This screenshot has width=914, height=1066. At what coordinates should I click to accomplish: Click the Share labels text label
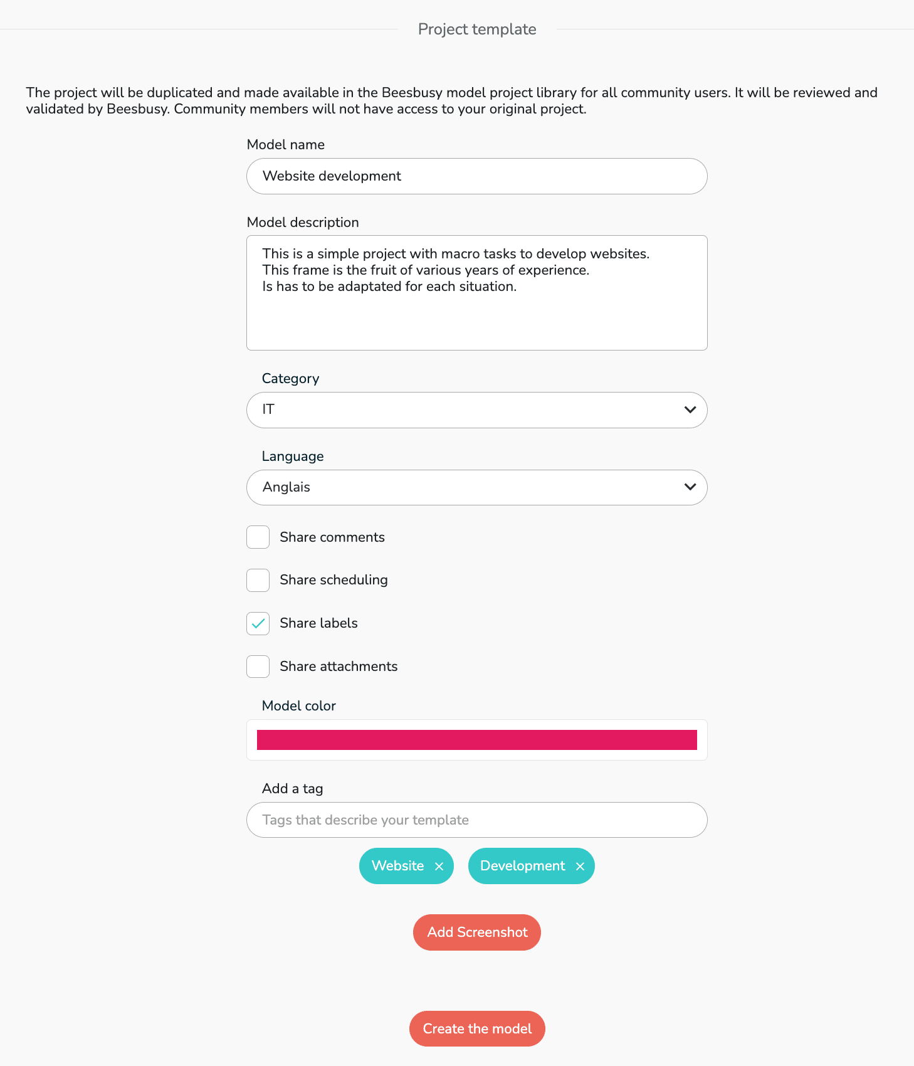coord(318,623)
